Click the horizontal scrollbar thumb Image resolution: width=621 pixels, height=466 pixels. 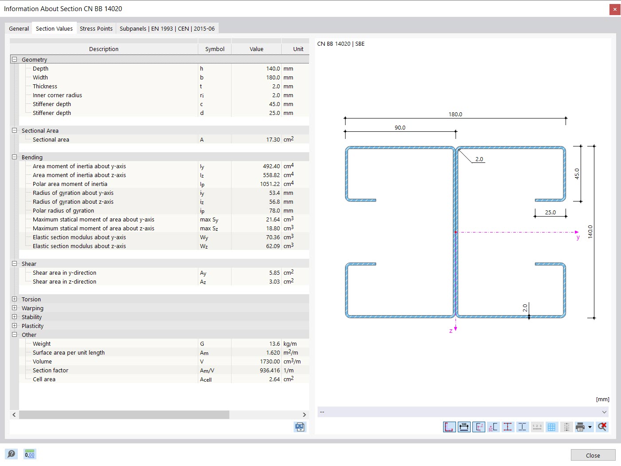[124, 415]
